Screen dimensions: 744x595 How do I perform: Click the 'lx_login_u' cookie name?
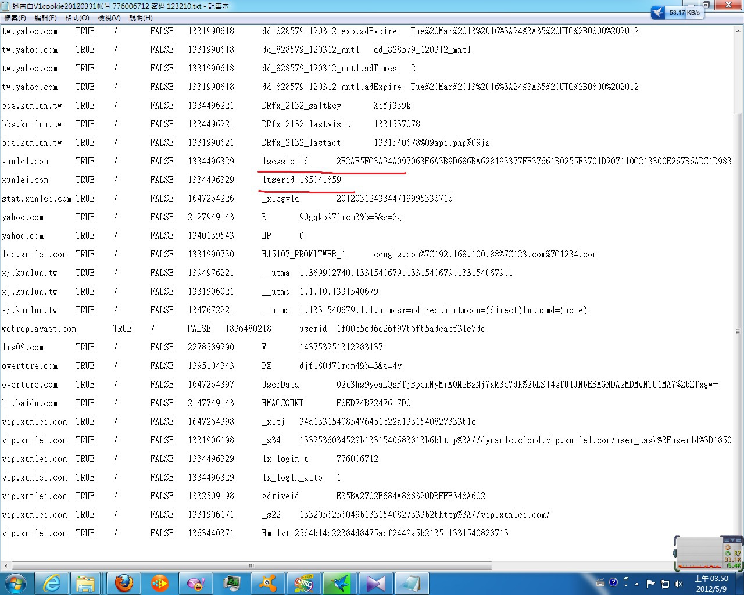click(285, 459)
